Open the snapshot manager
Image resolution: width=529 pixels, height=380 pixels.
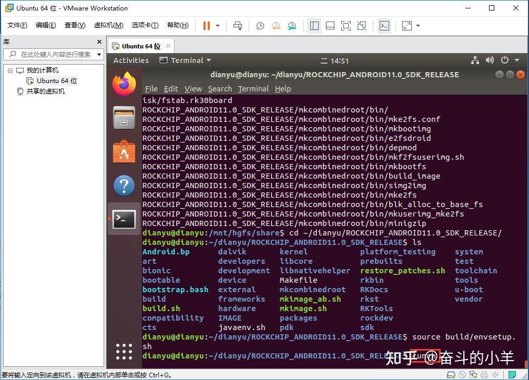[x=293, y=25]
